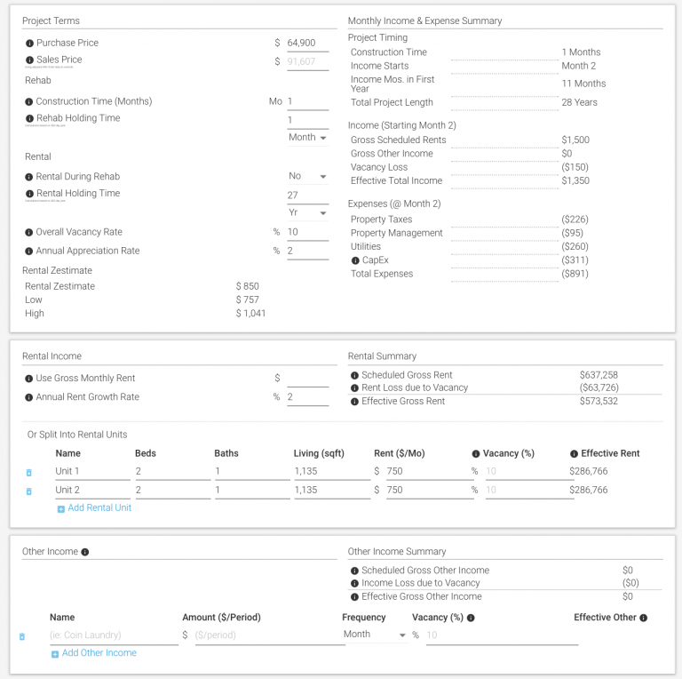Image resolution: width=682 pixels, height=679 pixels.
Task: Open the Rehab Holding Time Month dropdown
Action: pos(307,138)
